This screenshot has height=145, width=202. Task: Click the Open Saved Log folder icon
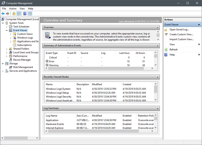[x=166, y=30]
